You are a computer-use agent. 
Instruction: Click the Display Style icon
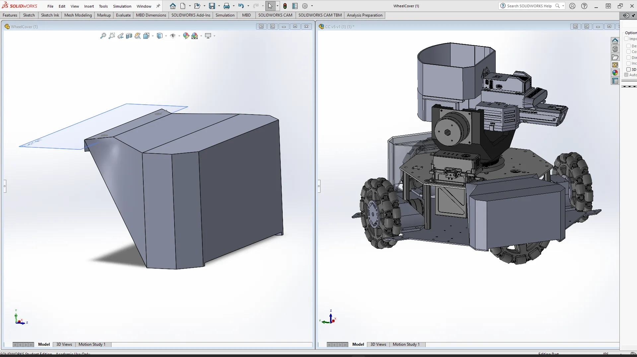point(160,36)
